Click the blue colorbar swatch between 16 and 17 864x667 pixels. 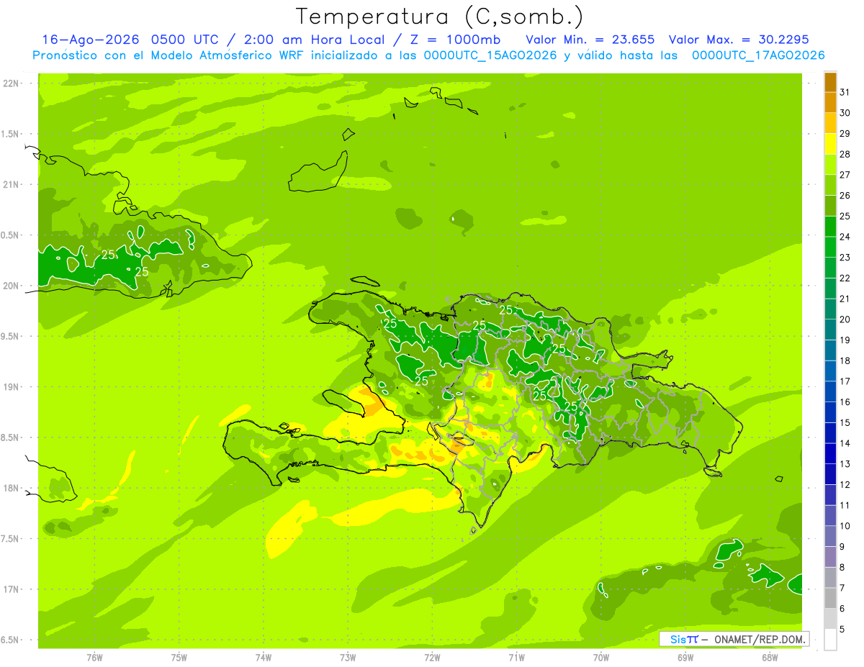[x=830, y=392]
